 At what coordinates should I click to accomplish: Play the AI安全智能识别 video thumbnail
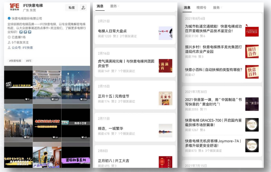tap(18, 85)
